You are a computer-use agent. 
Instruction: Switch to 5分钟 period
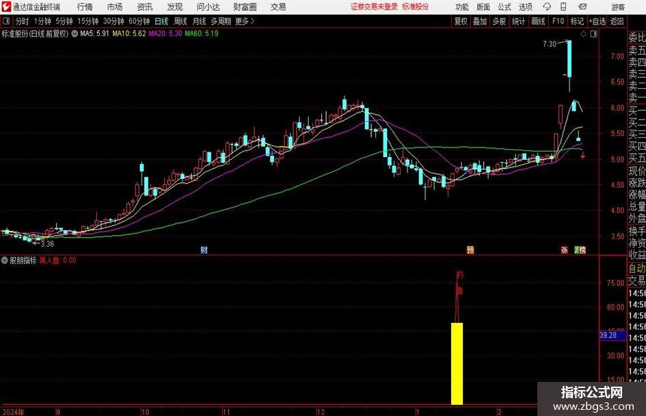tap(64, 21)
